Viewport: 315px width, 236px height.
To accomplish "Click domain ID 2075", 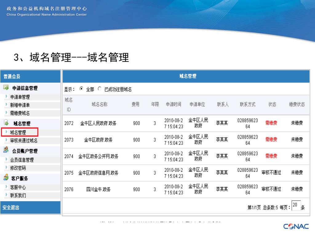I will point(69,173).
